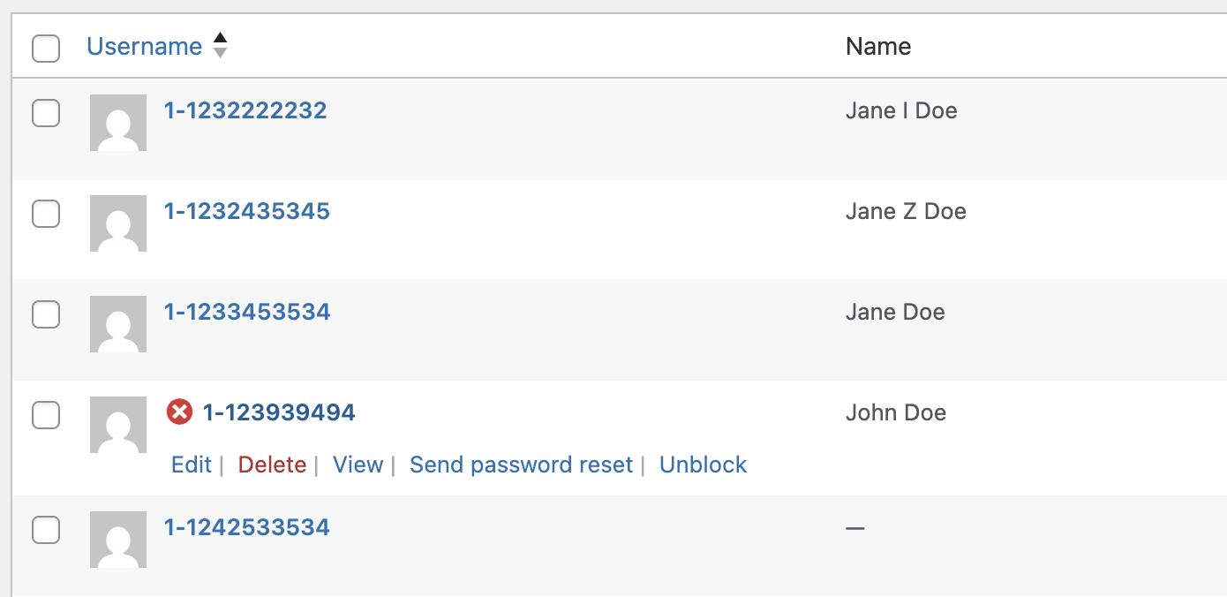Click the red blocked icon beside 1-123939494
This screenshot has height=597, width=1227.
tap(179, 412)
